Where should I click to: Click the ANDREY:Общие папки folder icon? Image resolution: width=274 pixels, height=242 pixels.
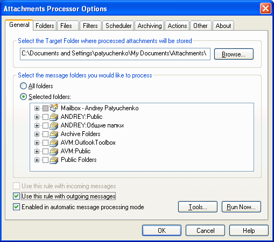pos(54,125)
